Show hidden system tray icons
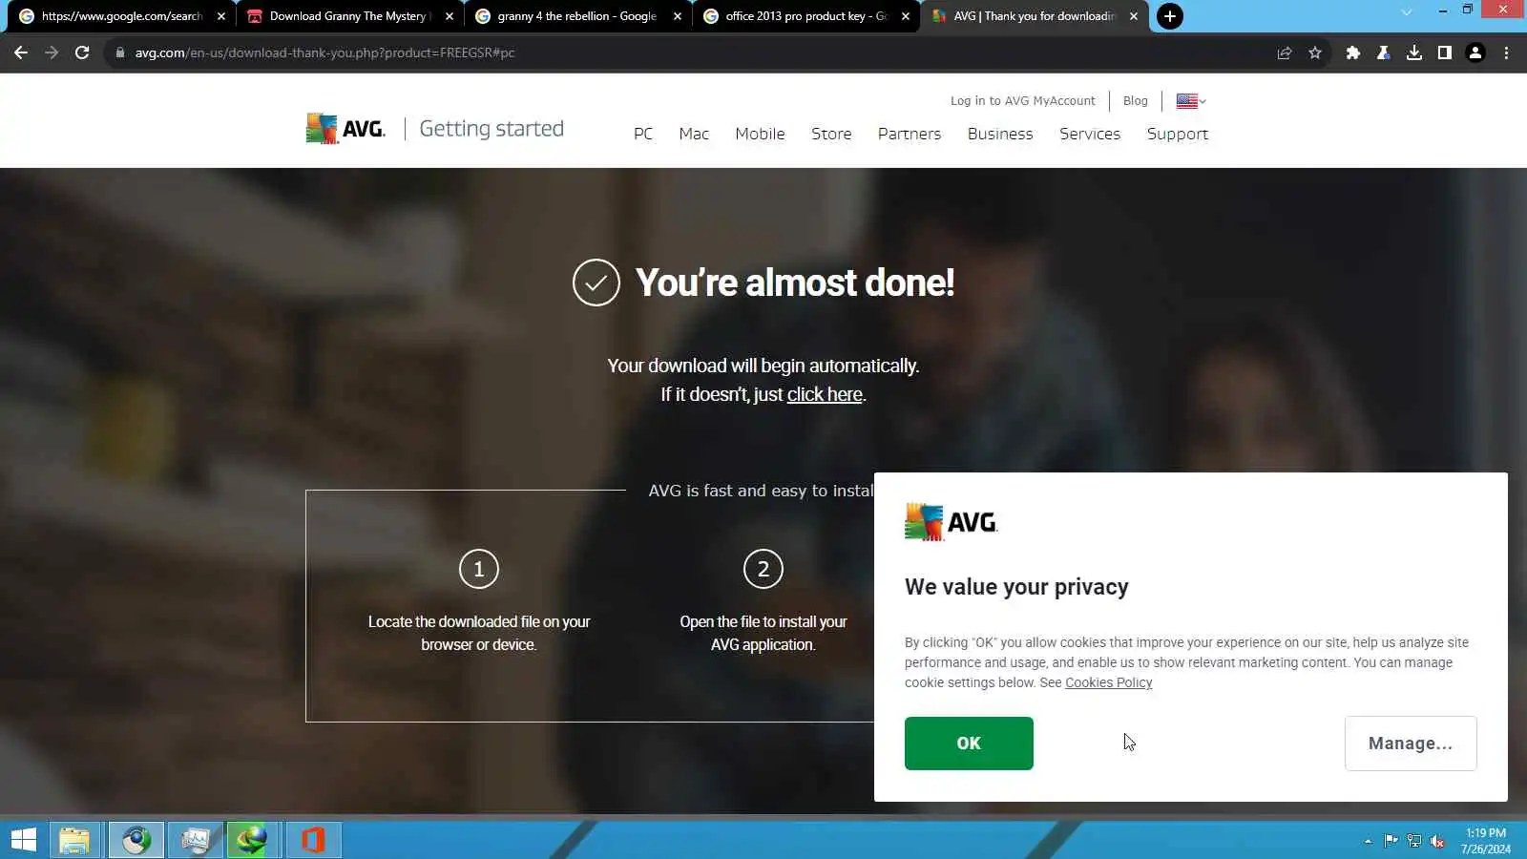1527x859 pixels. 1368,841
